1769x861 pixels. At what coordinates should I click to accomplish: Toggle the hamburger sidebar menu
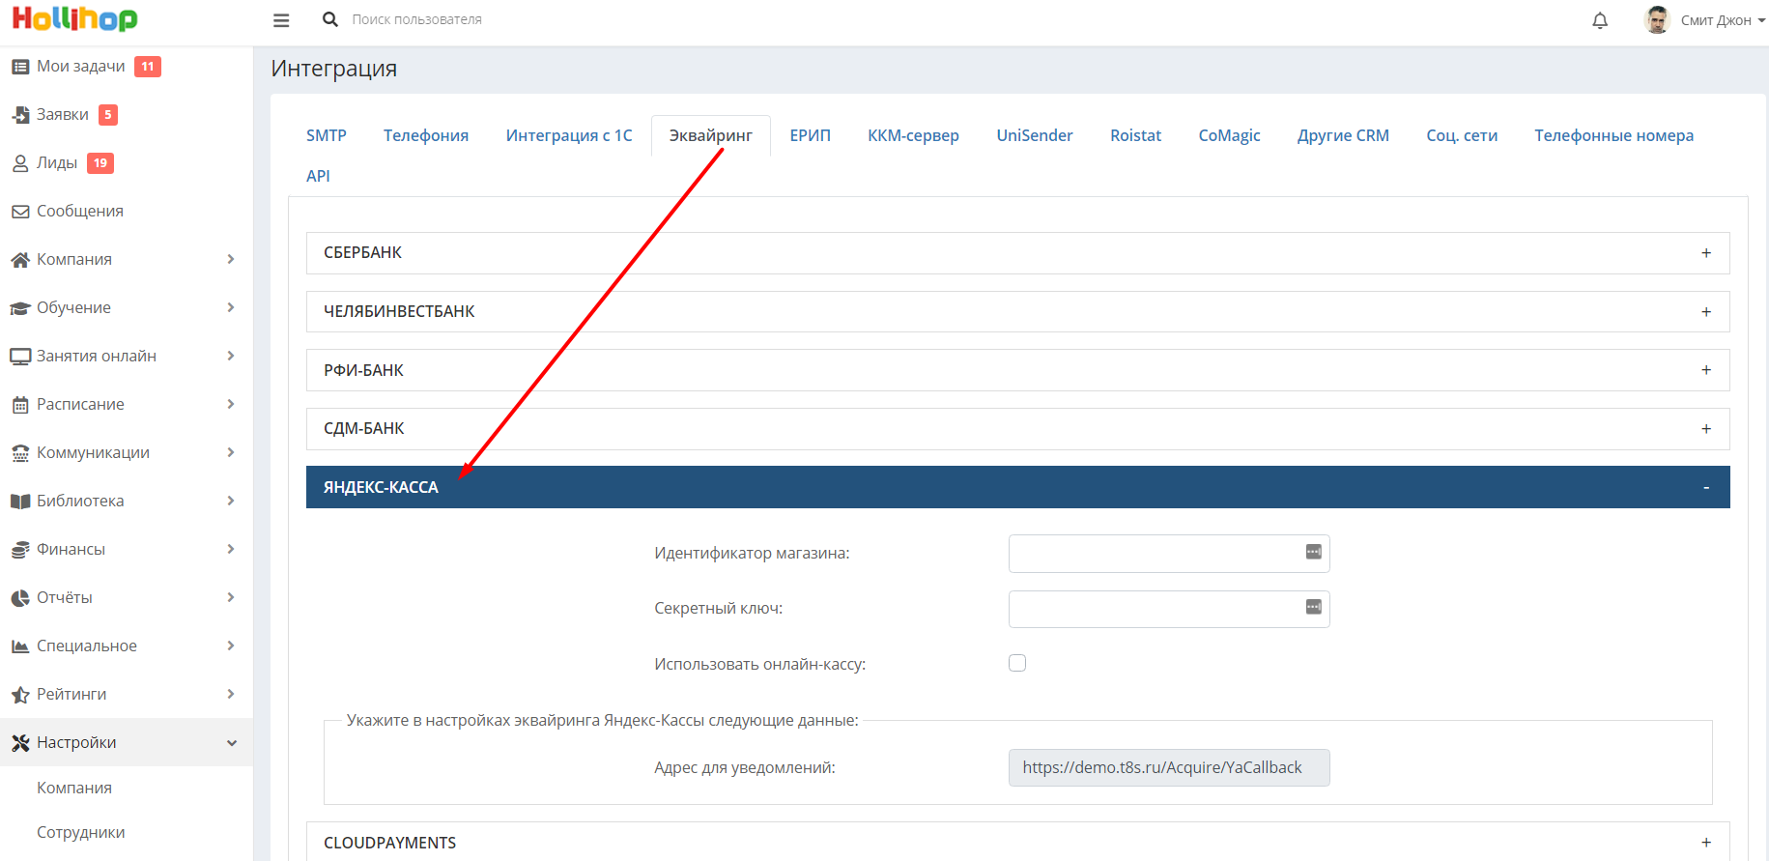click(281, 19)
